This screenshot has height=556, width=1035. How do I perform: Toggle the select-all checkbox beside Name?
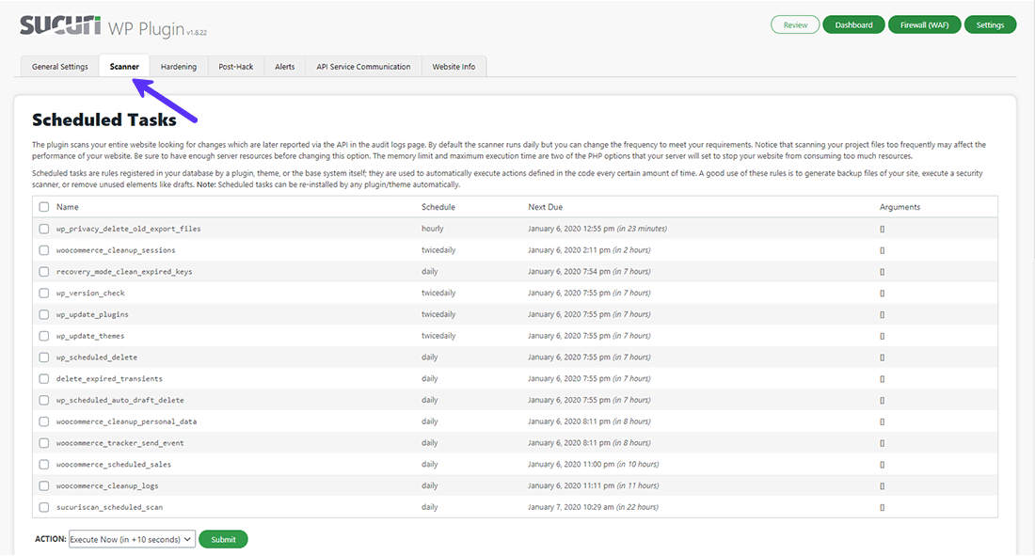pyautogui.click(x=44, y=207)
